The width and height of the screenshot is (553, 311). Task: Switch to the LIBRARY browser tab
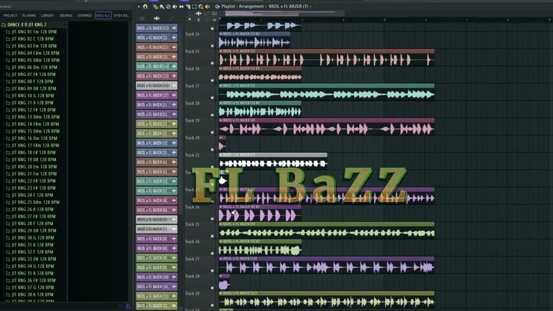coord(48,16)
